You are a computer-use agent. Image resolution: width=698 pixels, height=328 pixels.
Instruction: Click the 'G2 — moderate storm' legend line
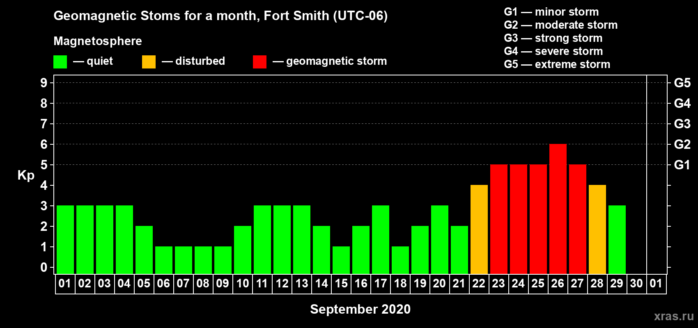(x=561, y=25)
